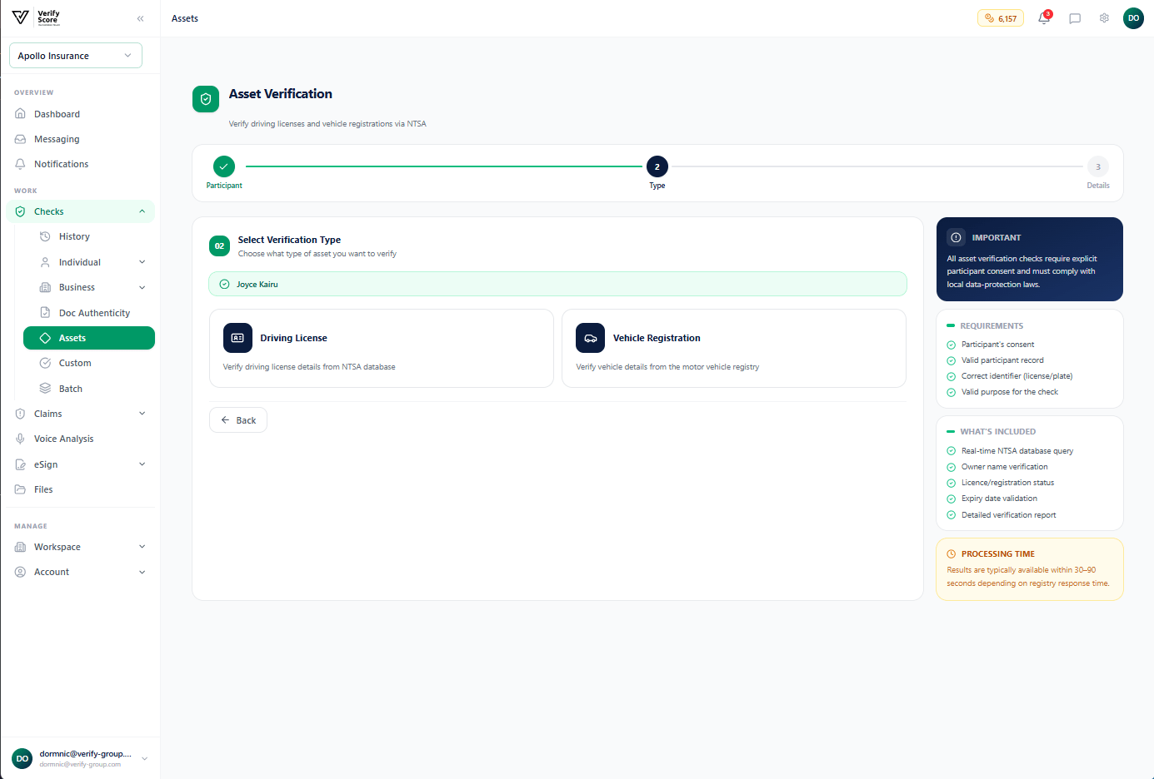Screen dimensions: 1154x779
Task: Select the Assets menu item
Action: (89, 338)
